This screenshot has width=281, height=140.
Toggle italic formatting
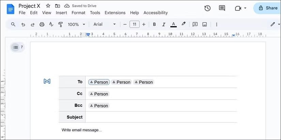point(163,24)
